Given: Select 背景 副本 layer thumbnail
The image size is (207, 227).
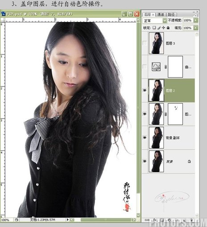Looking at the screenshot, I should (x=156, y=138).
